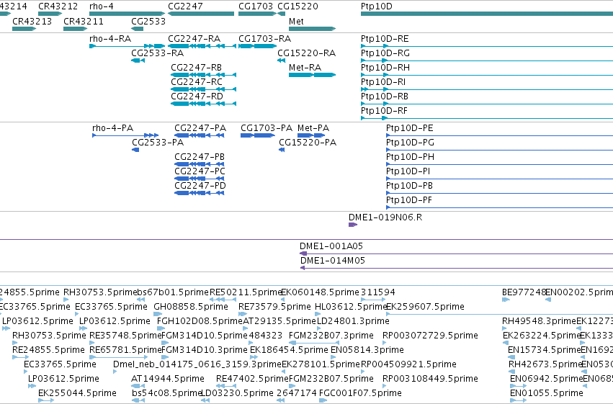This screenshot has height=404, width=613.
Task: Select the CG15220-PA protein
Action: click(282, 150)
